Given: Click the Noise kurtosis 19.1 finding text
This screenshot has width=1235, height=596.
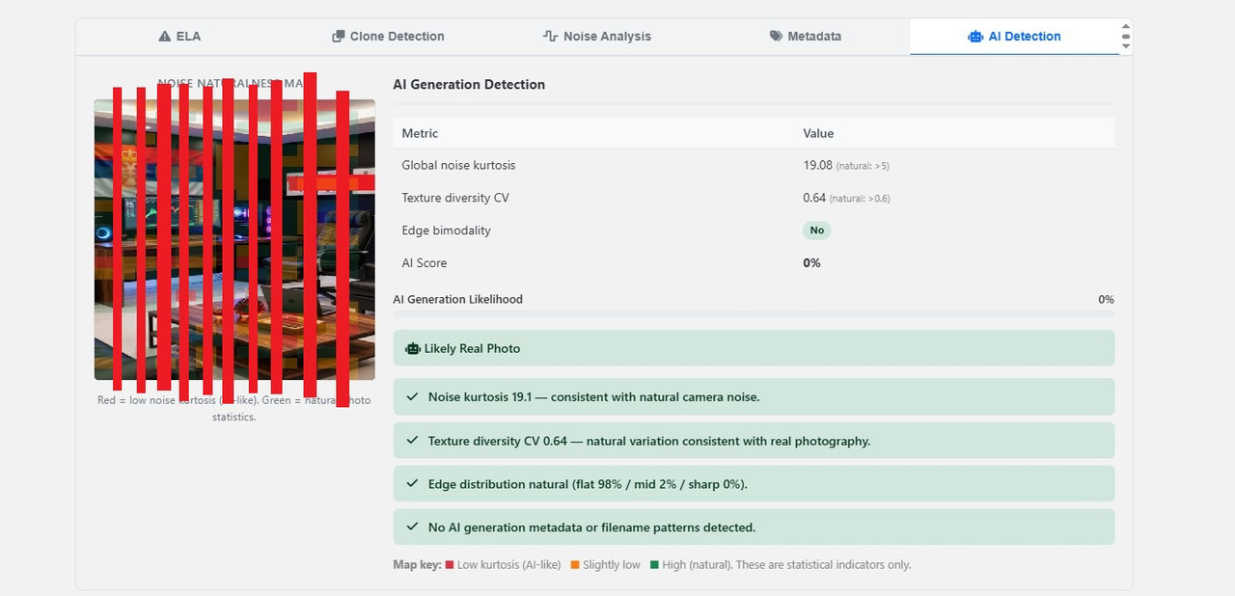Looking at the screenshot, I should coord(594,396).
